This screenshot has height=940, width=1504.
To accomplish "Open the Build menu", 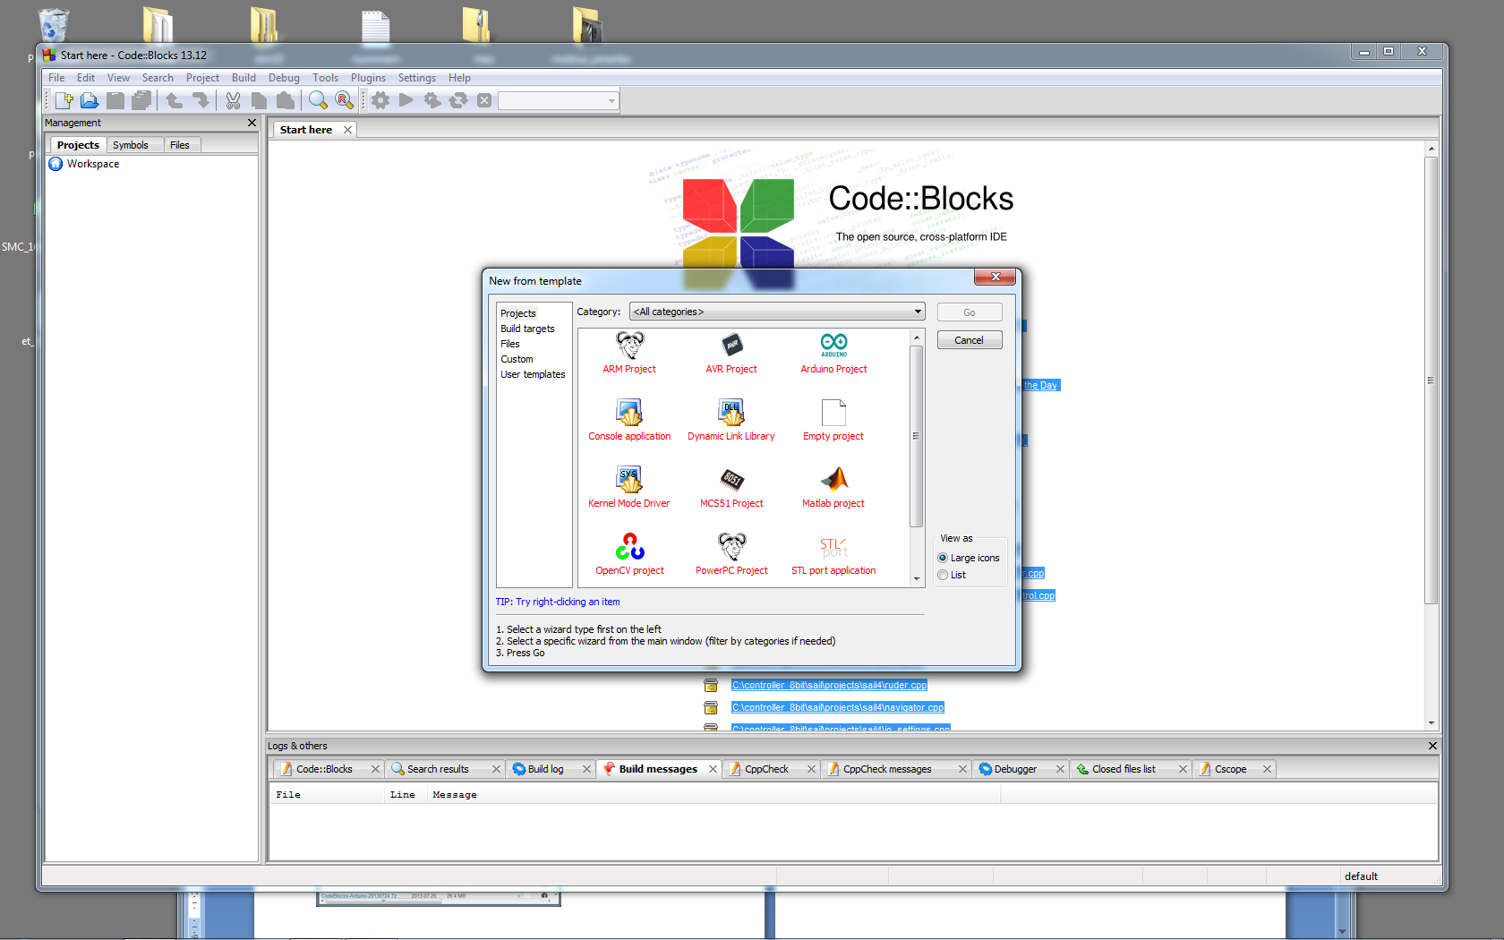I will pos(244,78).
